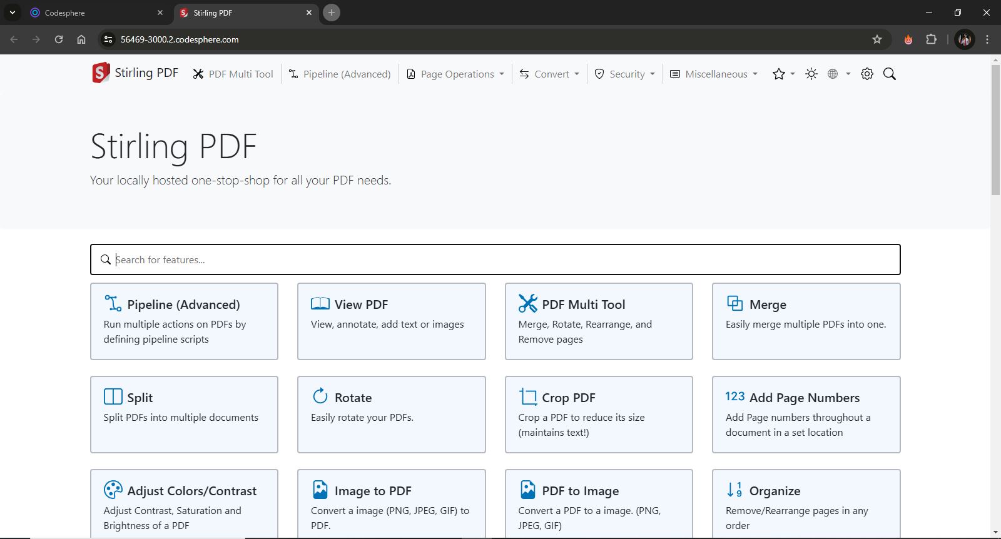1001x539 pixels.
Task: Open PDF Multi Tool from navbar
Action: point(233,74)
